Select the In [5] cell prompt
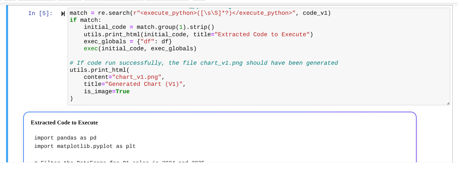Image resolution: width=458 pixels, height=171 pixels. pyautogui.click(x=40, y=13)
